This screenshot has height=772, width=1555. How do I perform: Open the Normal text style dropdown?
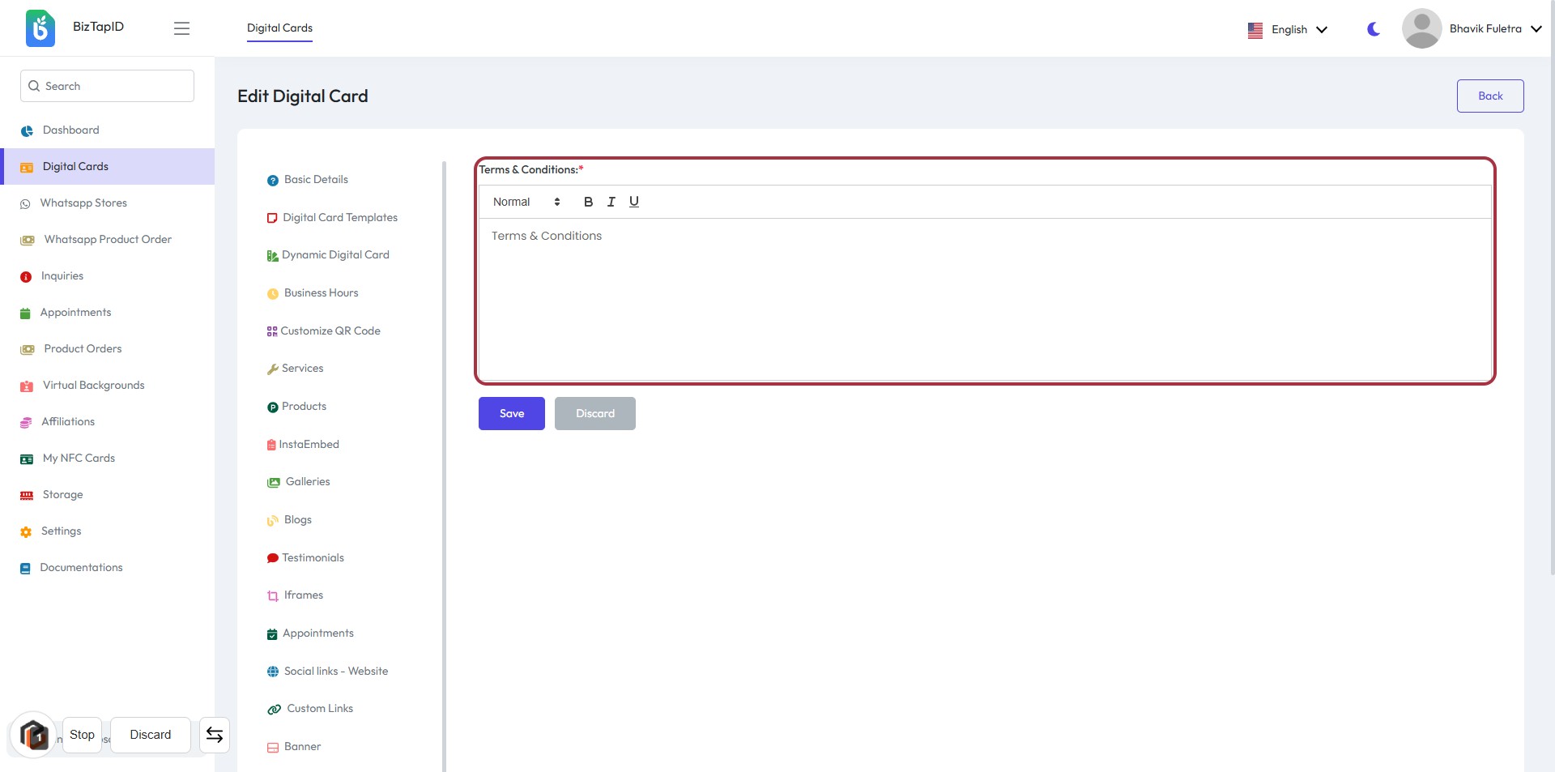tap(526, 202)
